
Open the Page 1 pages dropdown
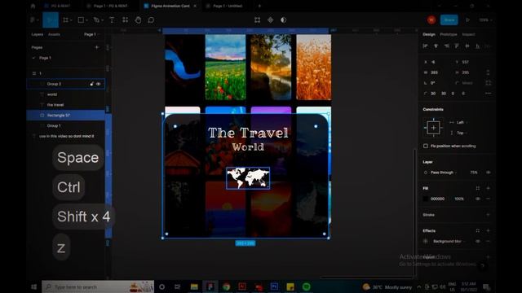click(91, 34)
